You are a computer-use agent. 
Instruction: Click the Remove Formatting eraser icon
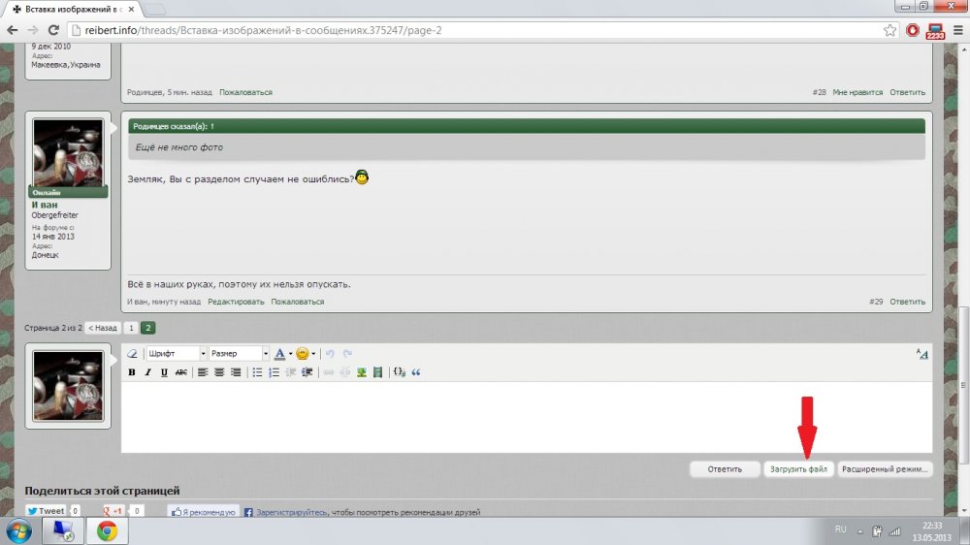click(132, 353)
